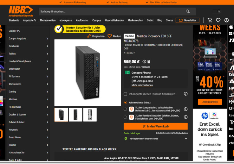Open the Versand shipping link
Image resolution: width=234 pixels, height=164 pixels.
tap(146, 67)
